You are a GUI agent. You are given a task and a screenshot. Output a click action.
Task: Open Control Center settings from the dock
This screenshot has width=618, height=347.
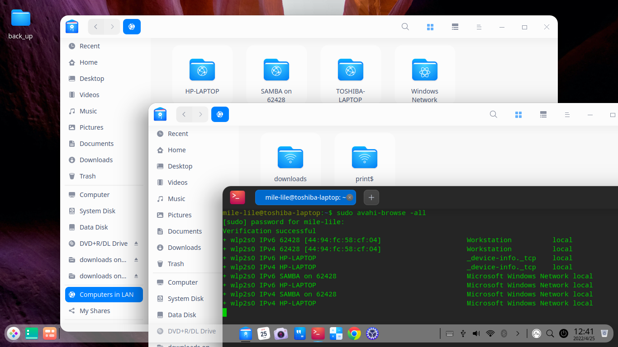pyautogui.click(x=372, y=333)
